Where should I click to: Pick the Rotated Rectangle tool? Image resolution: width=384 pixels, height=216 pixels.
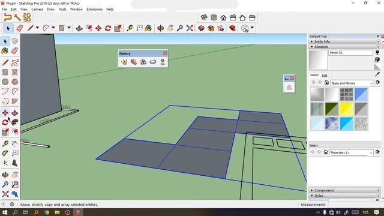pos(14,72)
